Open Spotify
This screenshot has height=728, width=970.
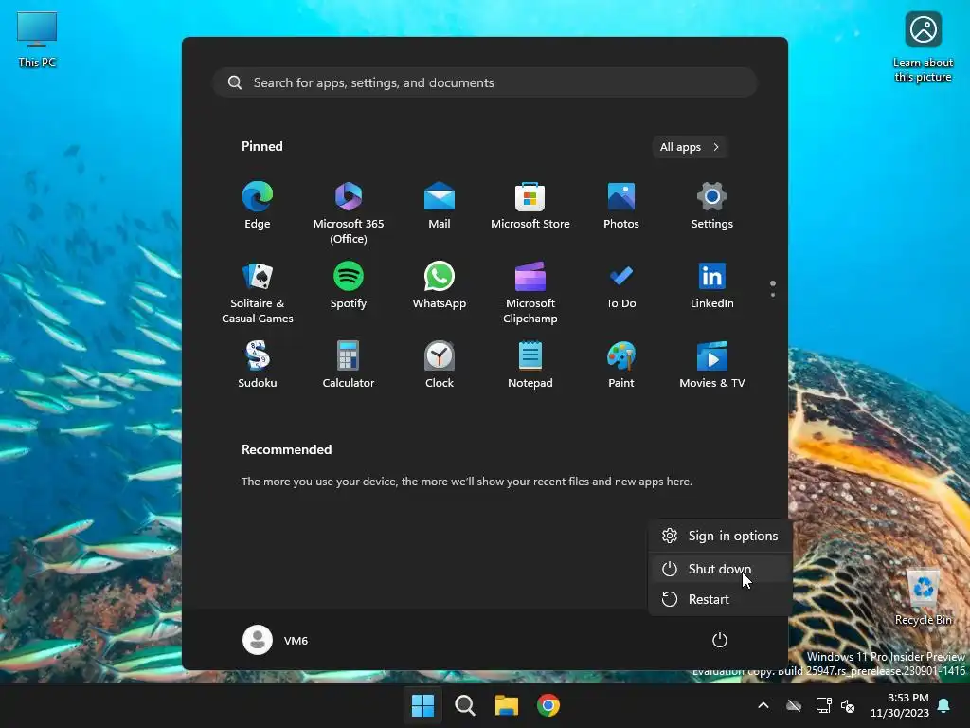click(x=349, y=285)
